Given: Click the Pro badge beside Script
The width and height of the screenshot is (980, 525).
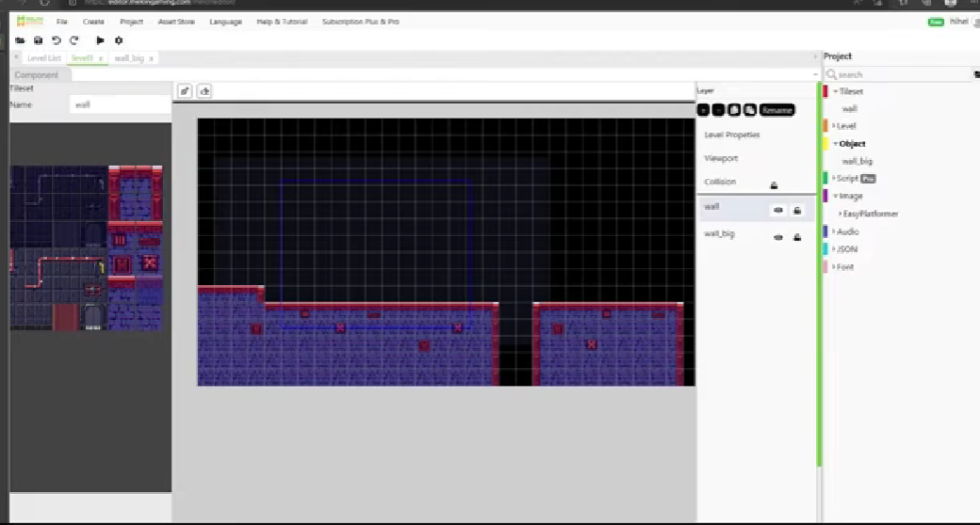Looking at the screenshot, I should click(868, 179).
